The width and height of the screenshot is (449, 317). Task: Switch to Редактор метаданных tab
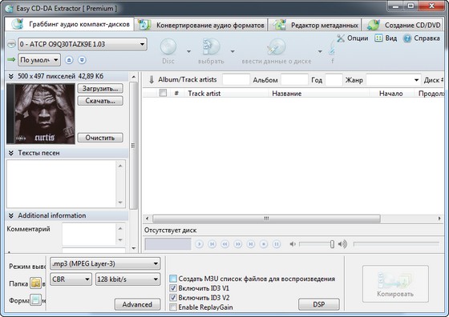(x=316, y=25)
